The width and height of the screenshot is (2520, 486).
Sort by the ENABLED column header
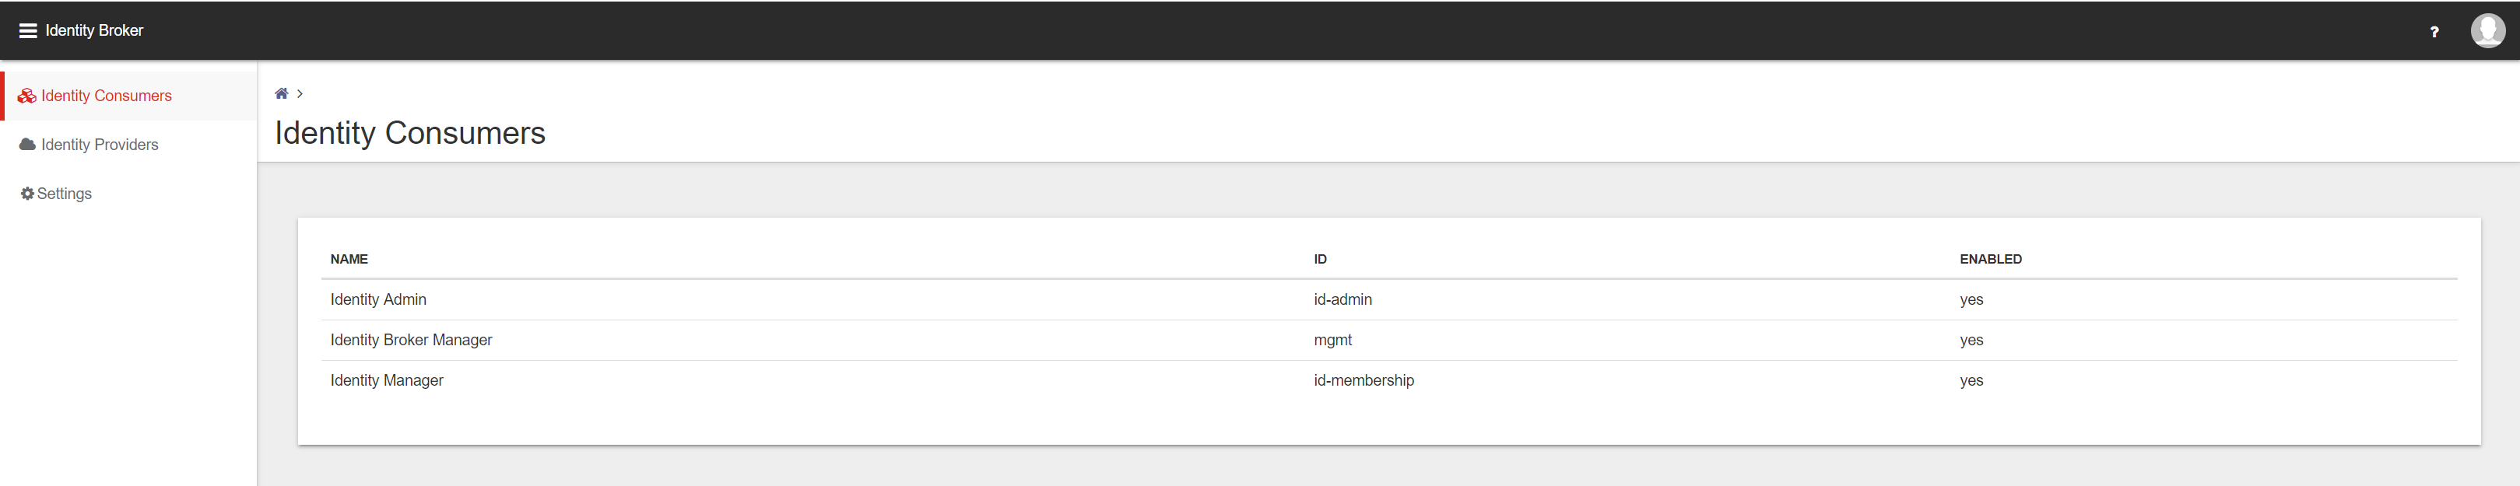1990,259
